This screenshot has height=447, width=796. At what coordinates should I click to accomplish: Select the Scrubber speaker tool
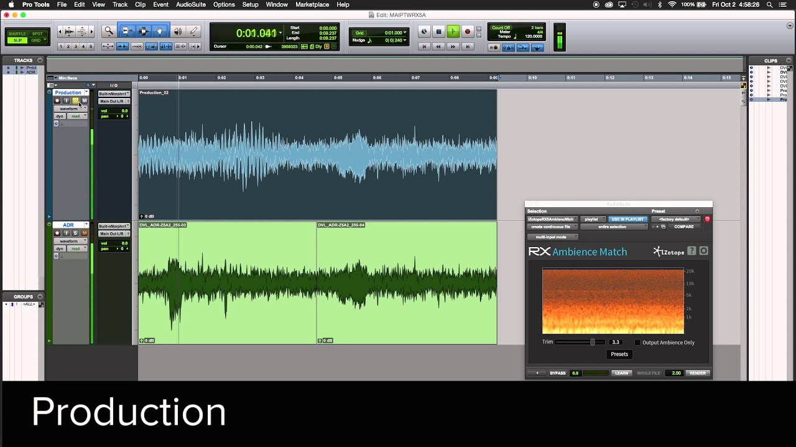[178, 31]
